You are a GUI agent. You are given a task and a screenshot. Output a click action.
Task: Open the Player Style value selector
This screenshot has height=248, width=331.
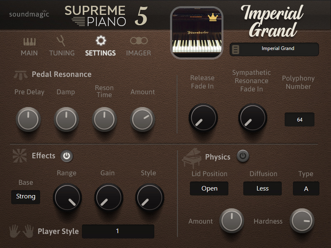[x=118, y=231]
